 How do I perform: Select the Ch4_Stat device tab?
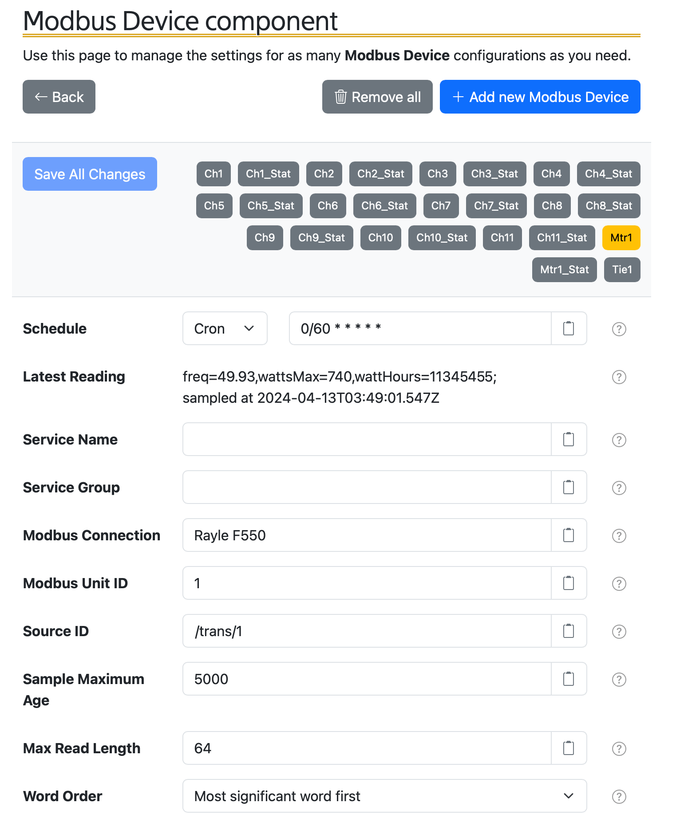tap(609, 174)
